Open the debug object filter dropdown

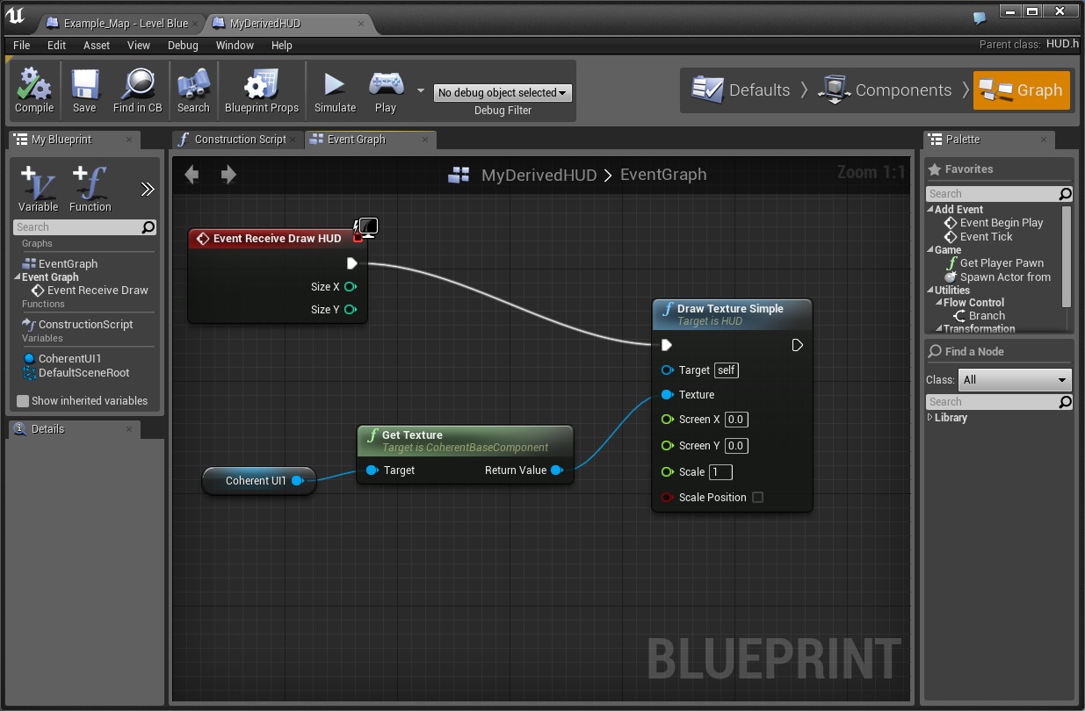[503, 92]
